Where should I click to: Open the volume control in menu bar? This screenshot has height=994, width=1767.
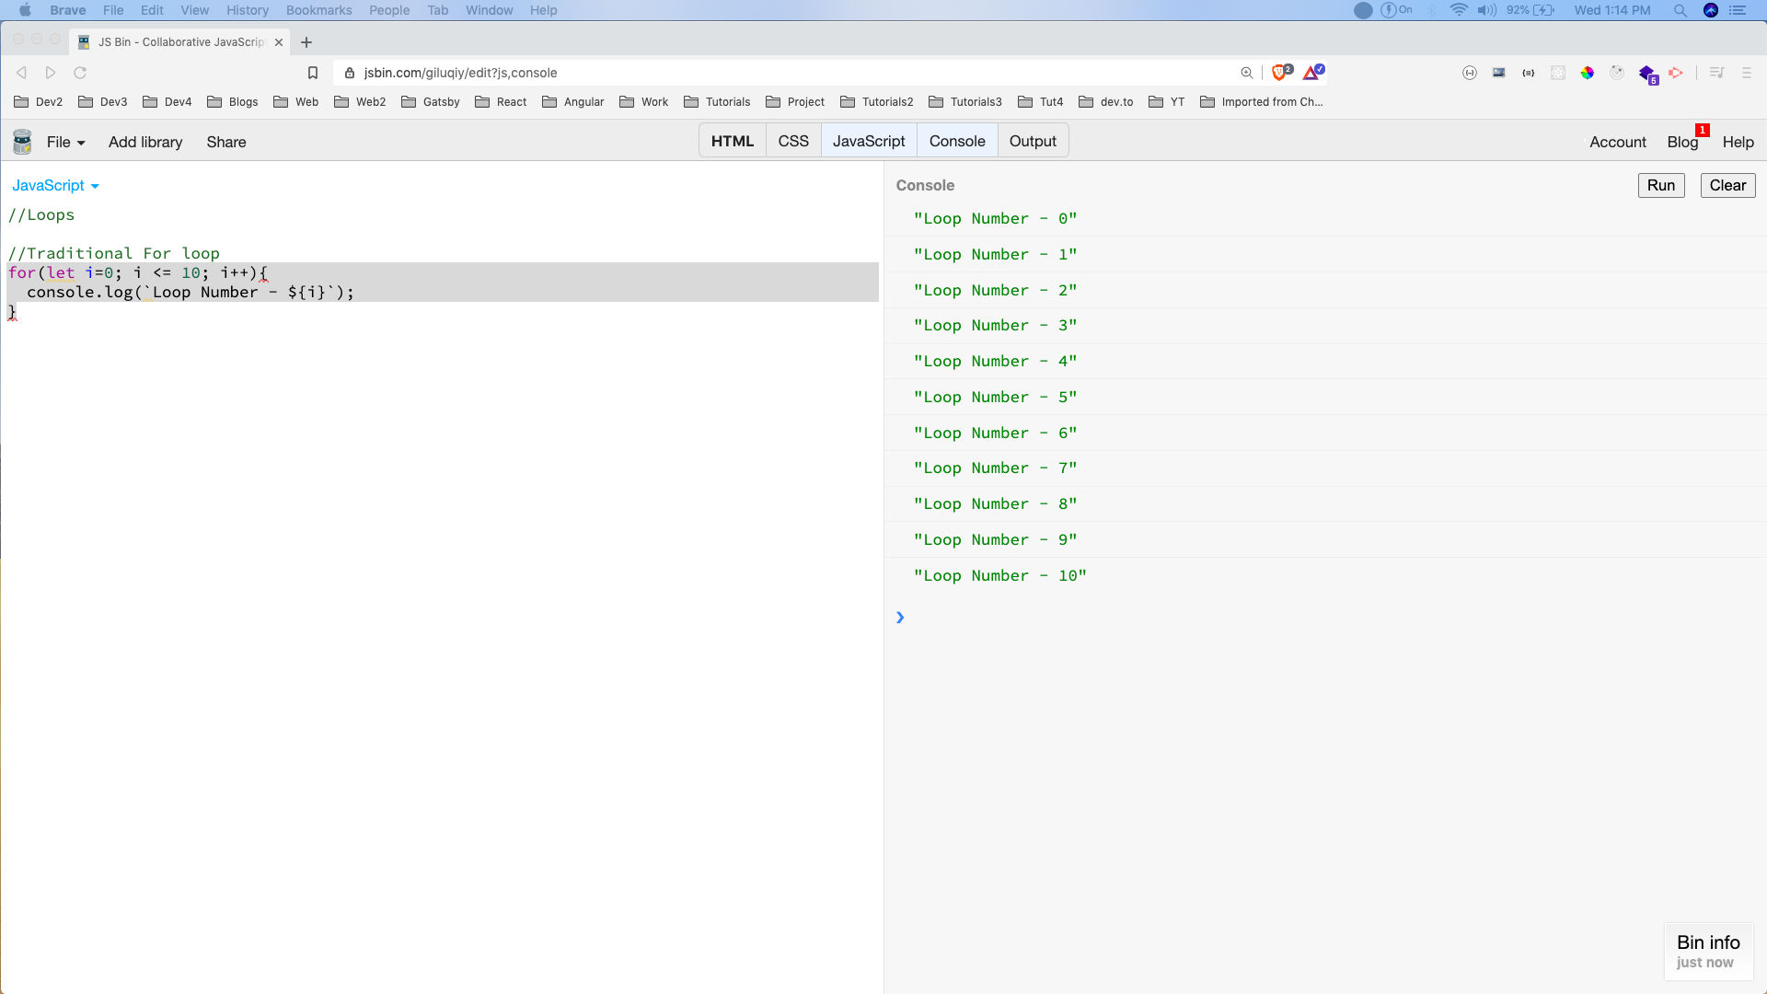click(1487, 10)
